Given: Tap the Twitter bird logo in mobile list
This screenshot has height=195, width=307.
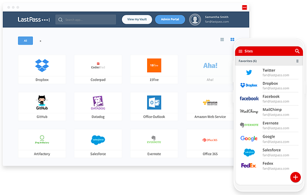Looking at the screenshot, I should (x=249, y=72).
